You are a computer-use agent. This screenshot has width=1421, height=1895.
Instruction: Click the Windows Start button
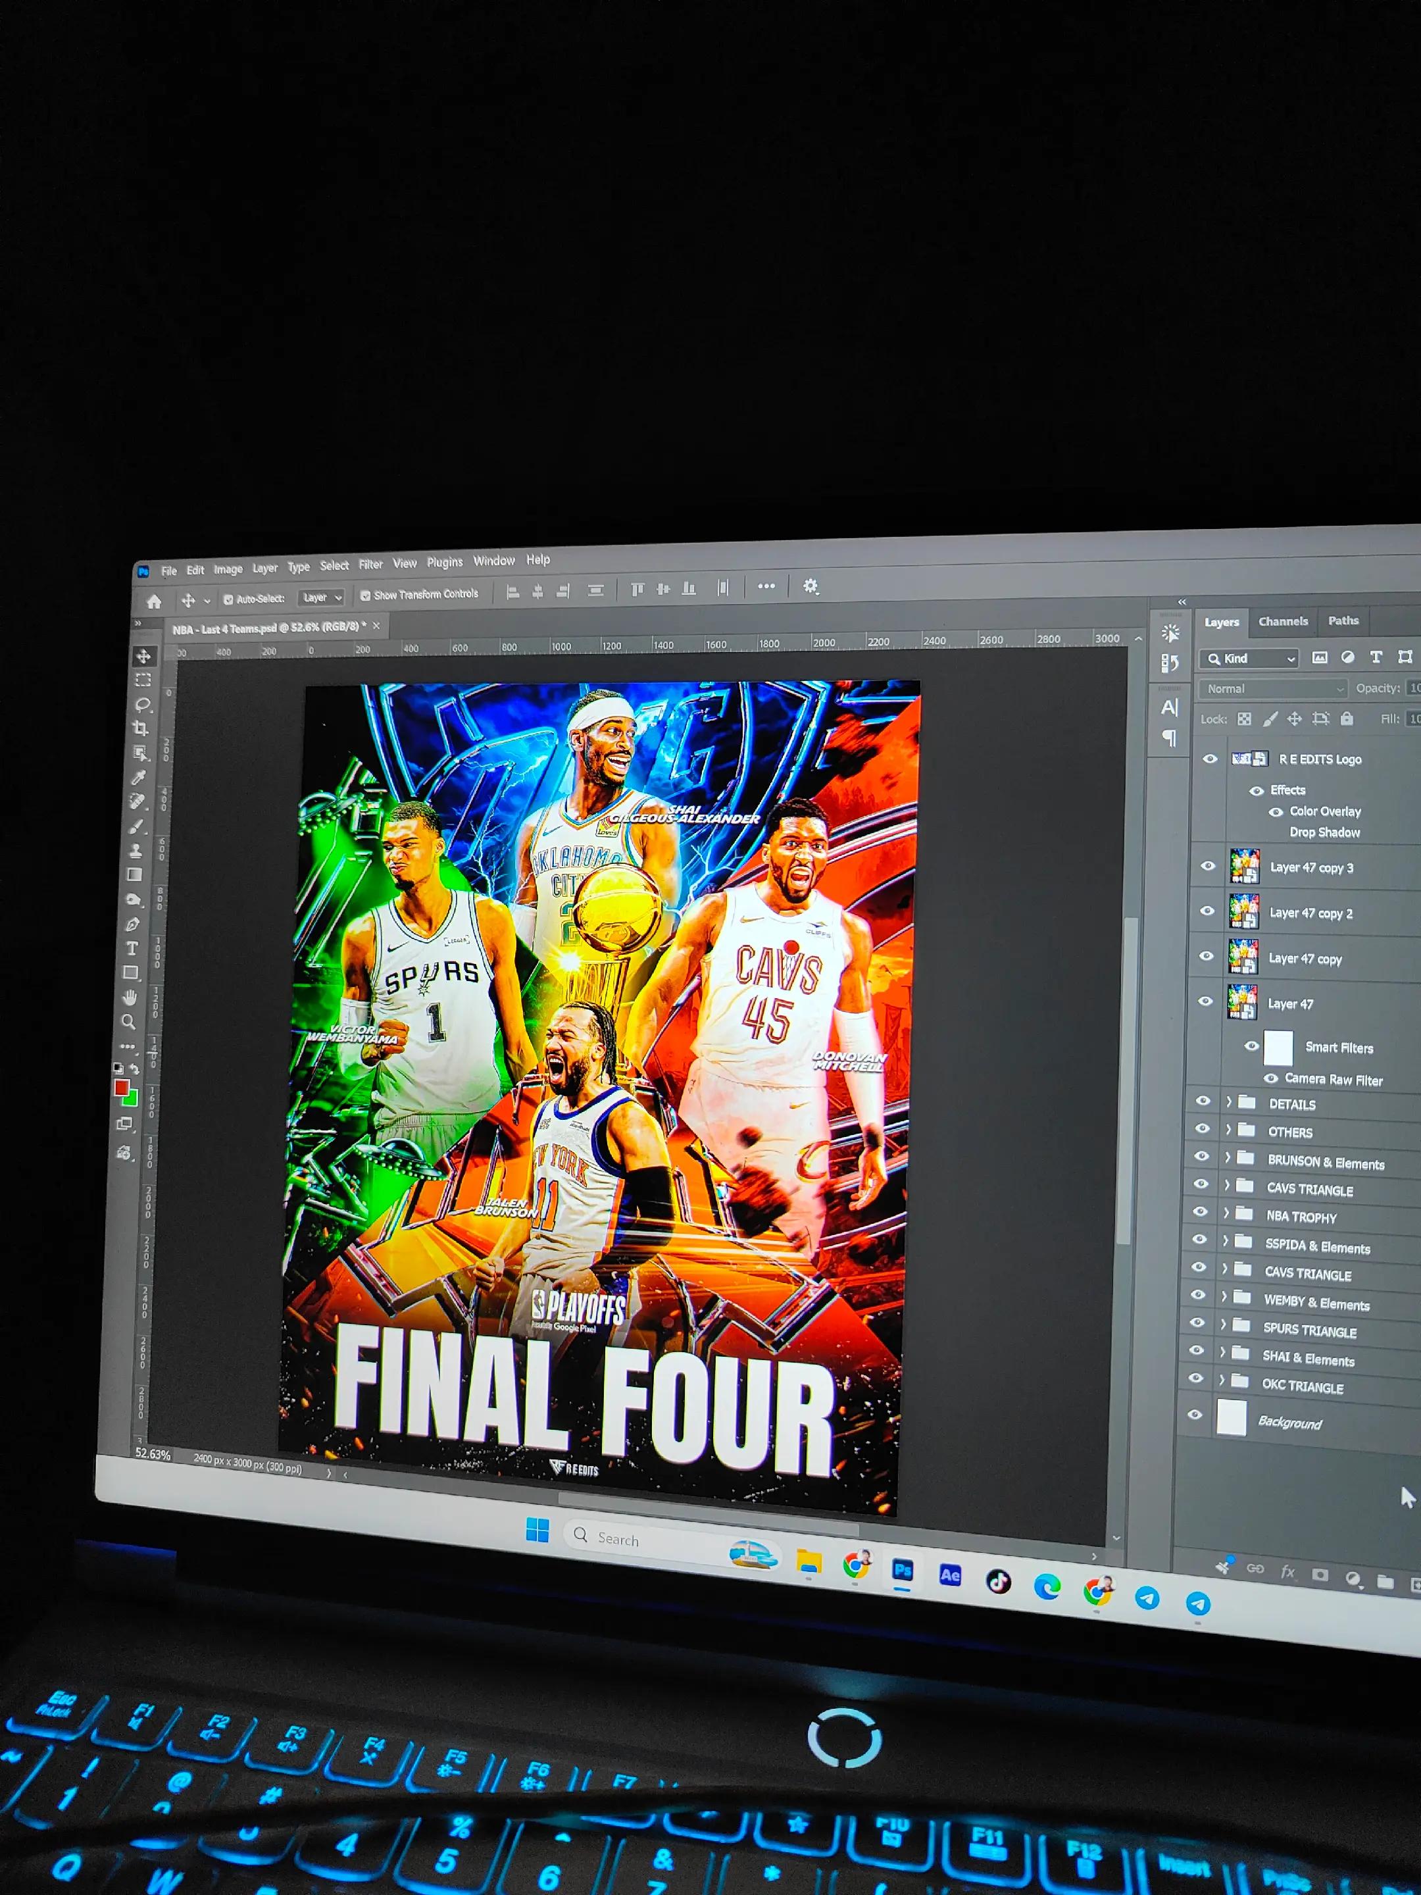537,1529
